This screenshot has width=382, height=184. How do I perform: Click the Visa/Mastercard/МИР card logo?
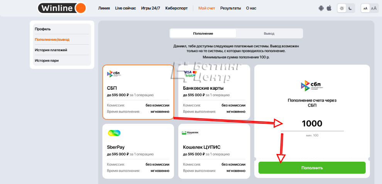[190, 74]
